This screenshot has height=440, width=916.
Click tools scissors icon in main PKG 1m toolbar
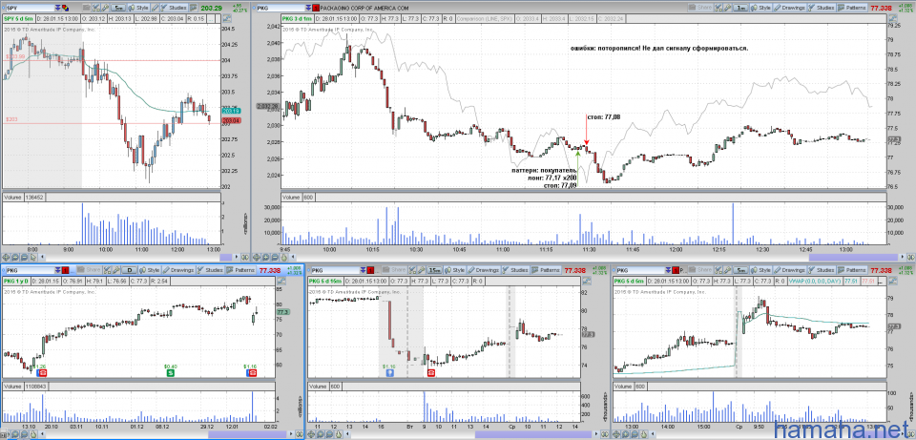coord(718,8)
